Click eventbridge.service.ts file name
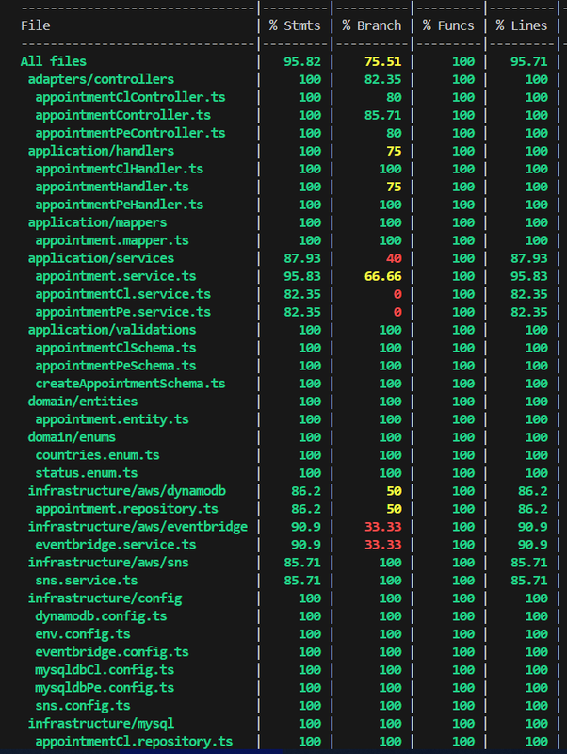This screenshot has width=567, height=754. pos(116,545)
